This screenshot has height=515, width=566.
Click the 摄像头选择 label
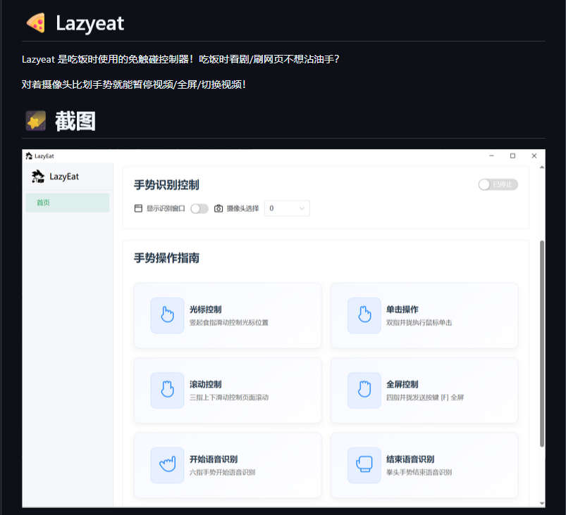[243, 208]
